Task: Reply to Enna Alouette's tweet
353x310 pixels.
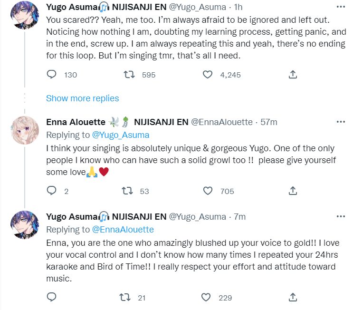Action: (x=52, y=191)
